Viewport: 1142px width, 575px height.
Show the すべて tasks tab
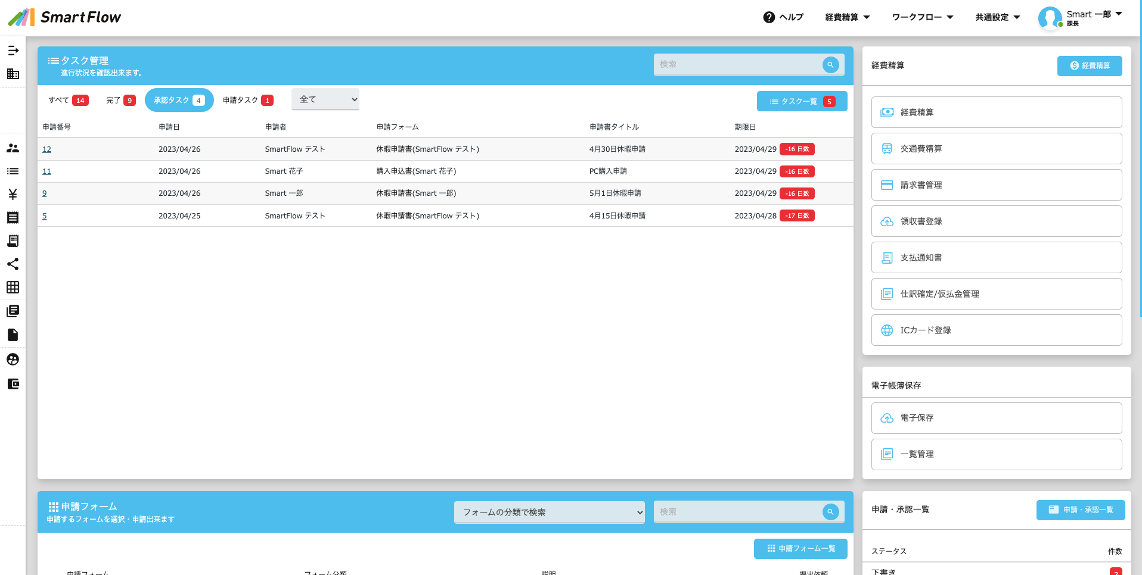(x=68, y=100)
